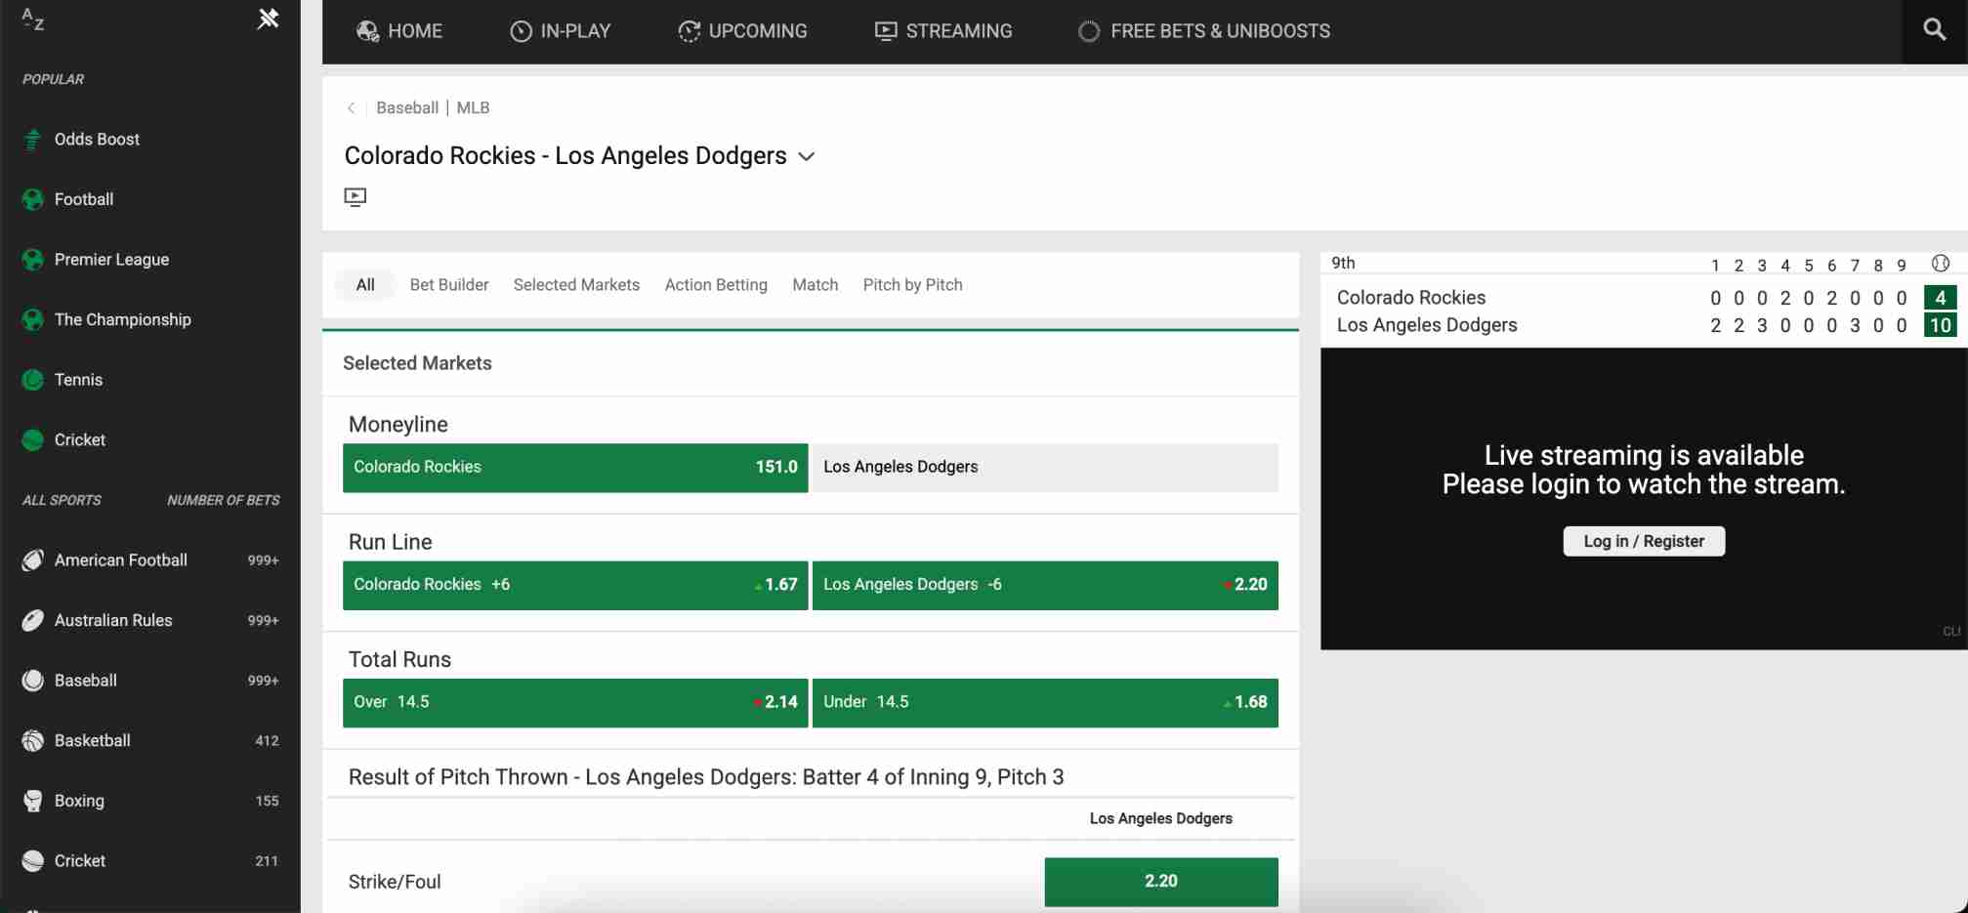Open search with magnifier icon
The image size is (1968, 913).
click(x=1935, y=29)
